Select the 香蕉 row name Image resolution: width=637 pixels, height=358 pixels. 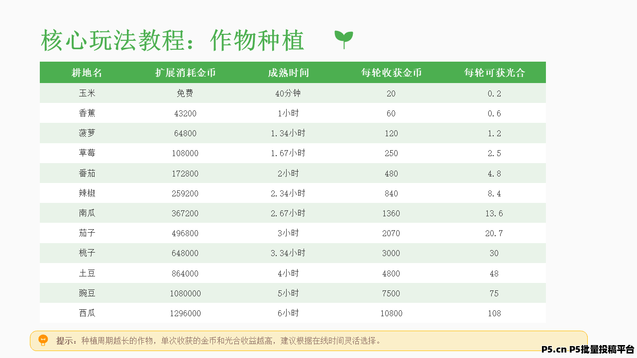pyautogui.click(x=87, y=113)
